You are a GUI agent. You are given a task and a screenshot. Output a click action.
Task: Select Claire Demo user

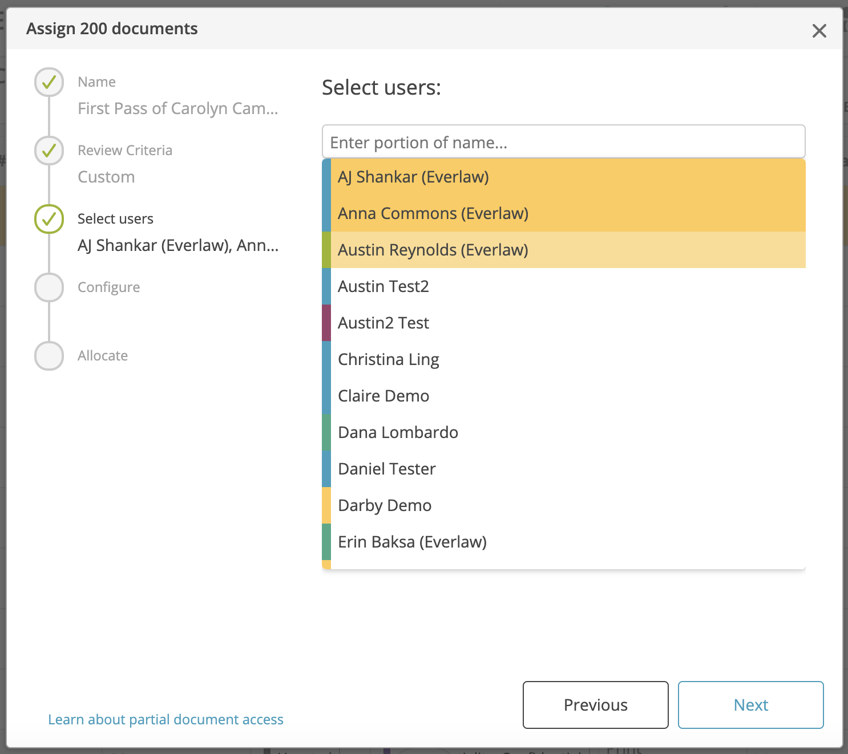[564, 396]
